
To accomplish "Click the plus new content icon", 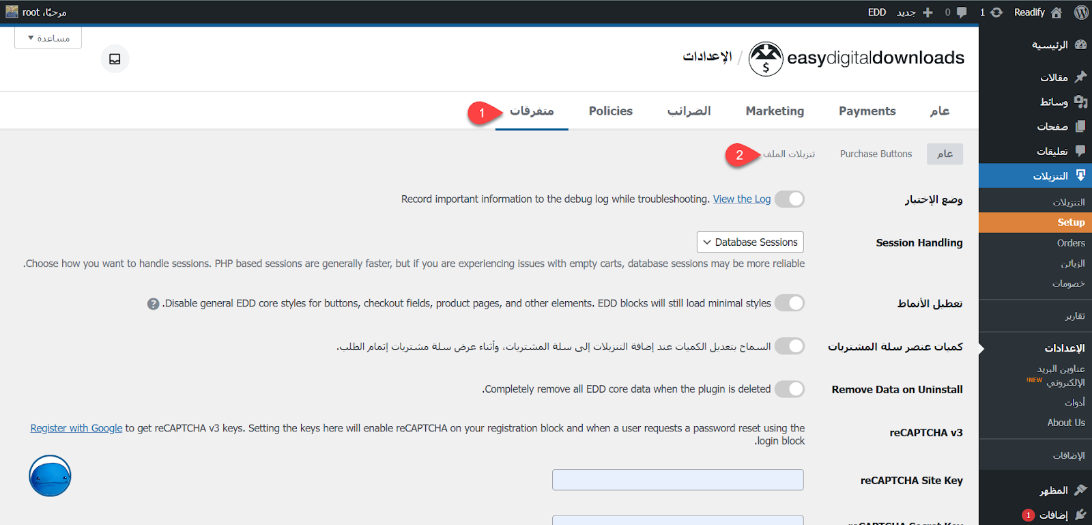I will (x=928, y=12).
